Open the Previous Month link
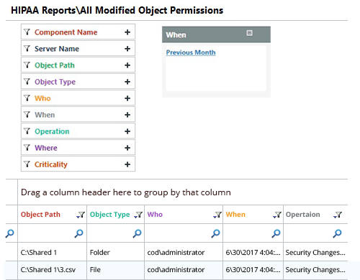Screen dimensions: 360x280 (191, 52)
